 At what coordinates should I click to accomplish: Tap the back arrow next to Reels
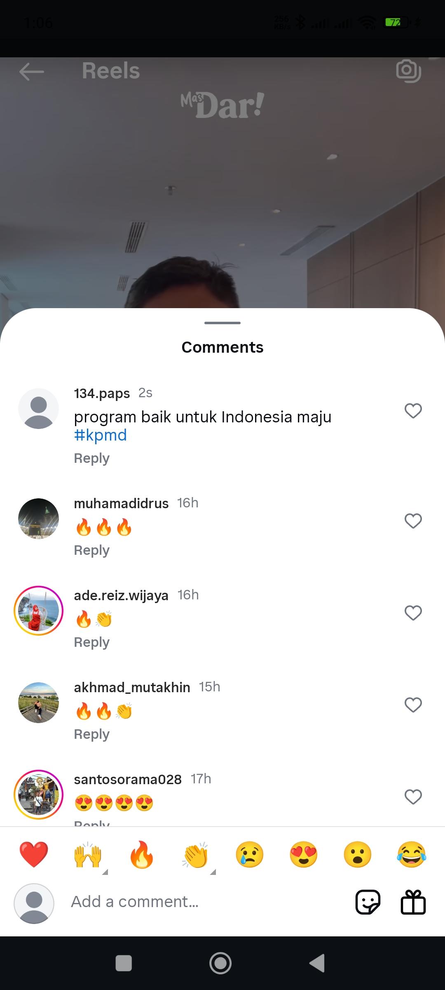click(32, 72)
